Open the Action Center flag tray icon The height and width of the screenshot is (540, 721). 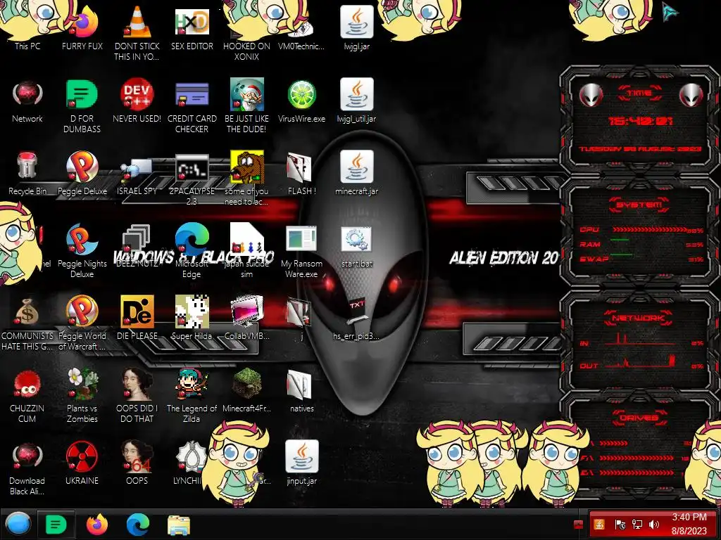pyautogui.click(x=620, y=525)
